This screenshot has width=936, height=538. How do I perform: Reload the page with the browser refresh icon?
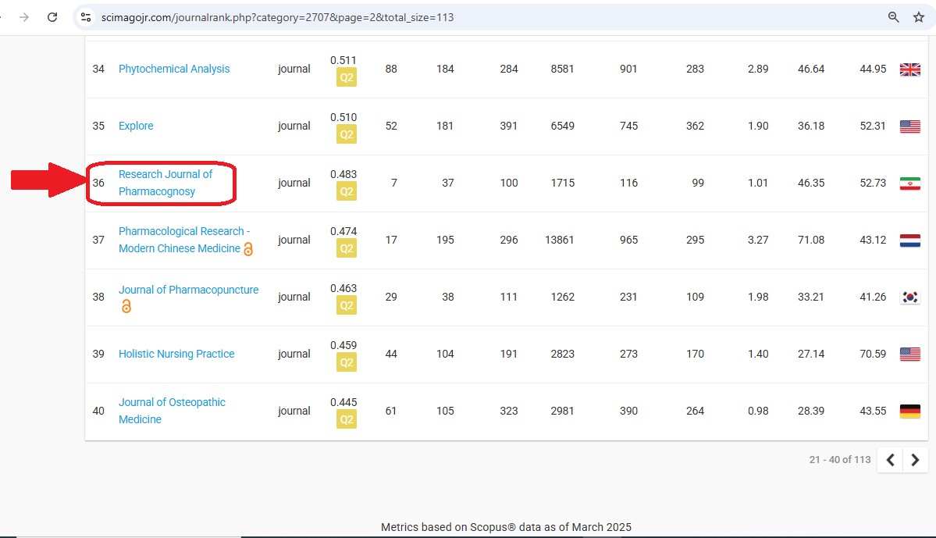52,17
